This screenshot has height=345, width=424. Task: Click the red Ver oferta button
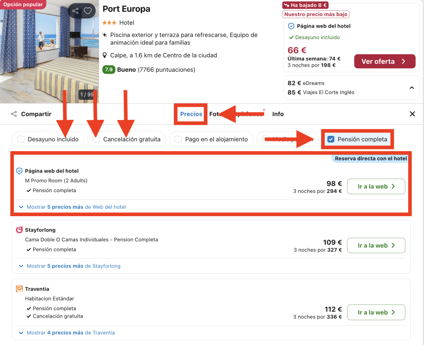coord(384,61)
